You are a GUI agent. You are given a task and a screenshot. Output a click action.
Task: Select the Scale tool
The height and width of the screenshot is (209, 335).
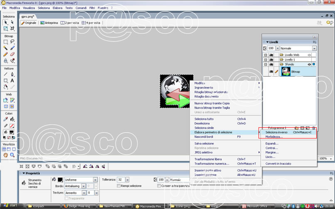[x=6, y=28]
